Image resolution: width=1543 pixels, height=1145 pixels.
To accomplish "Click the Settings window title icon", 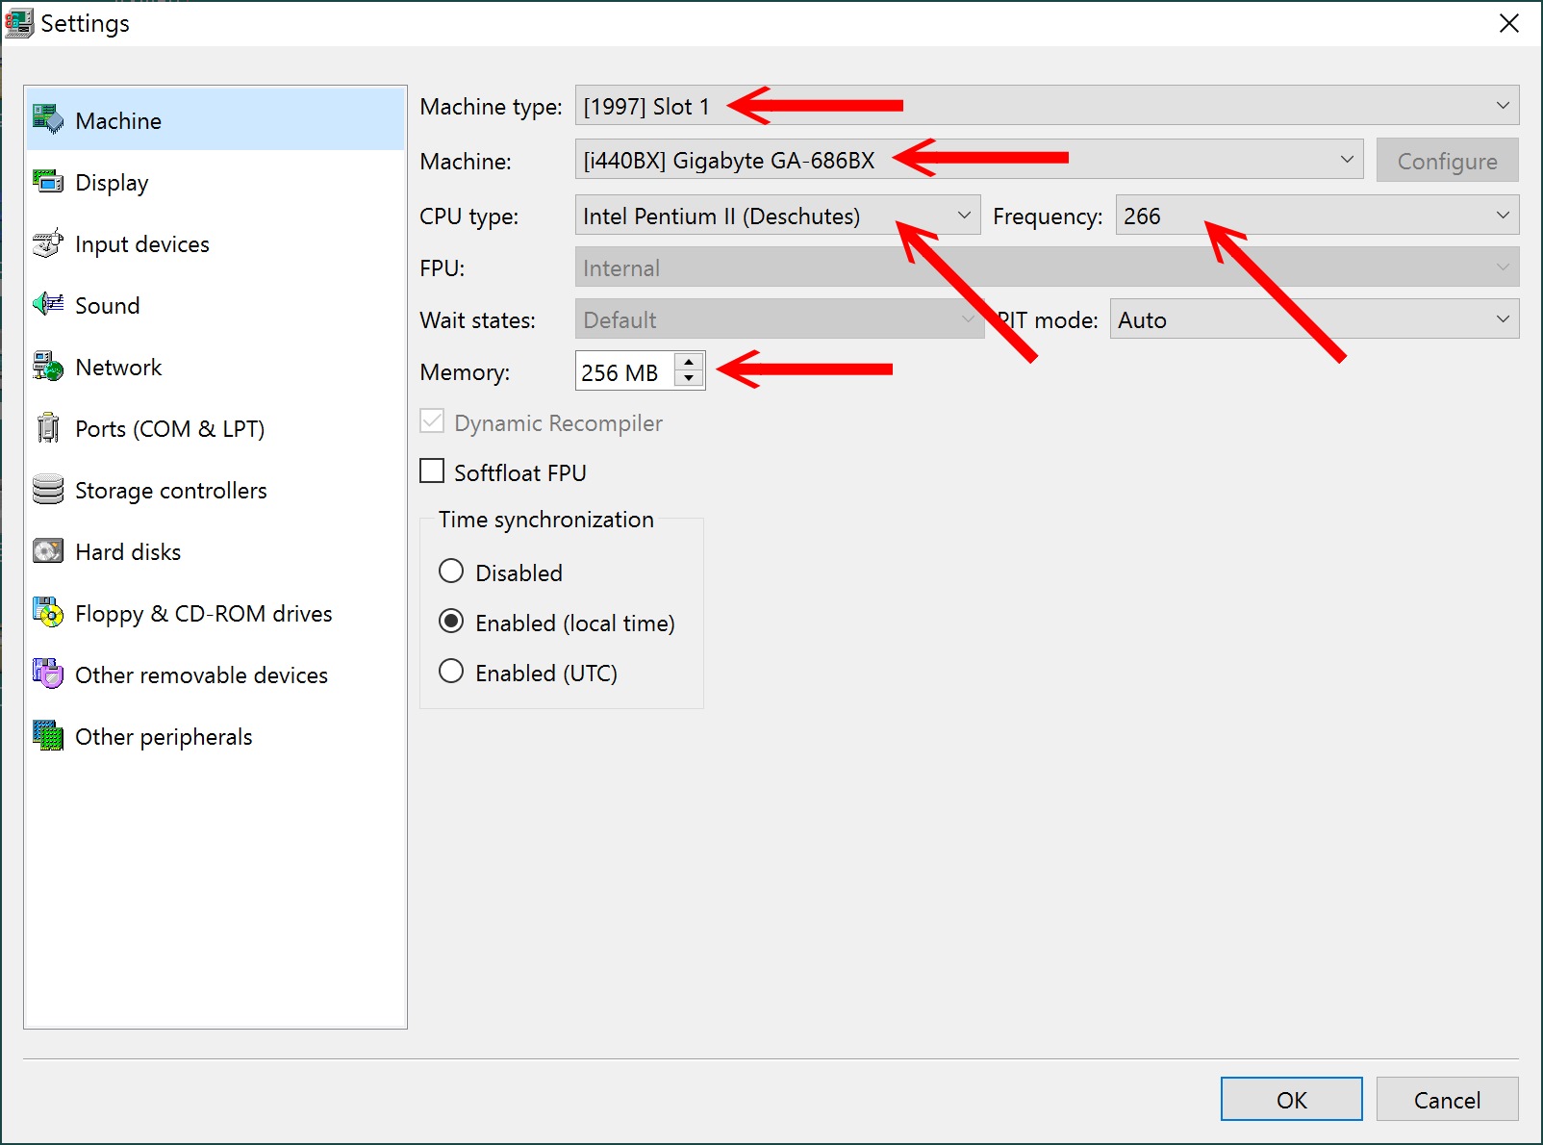I will point(19,23).
